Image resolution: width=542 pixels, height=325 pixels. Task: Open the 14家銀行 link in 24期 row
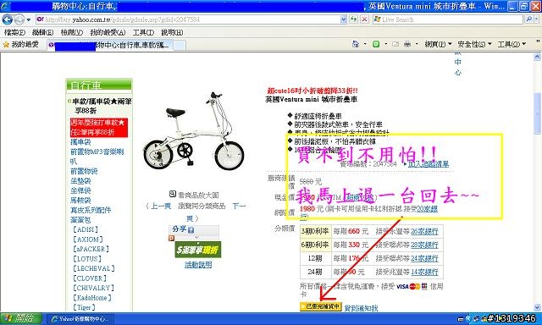[424, 272]
